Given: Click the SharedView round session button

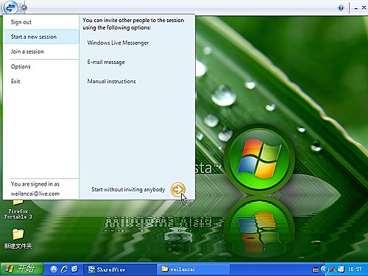Looking at the screenshot, I should tap(10, 7).
